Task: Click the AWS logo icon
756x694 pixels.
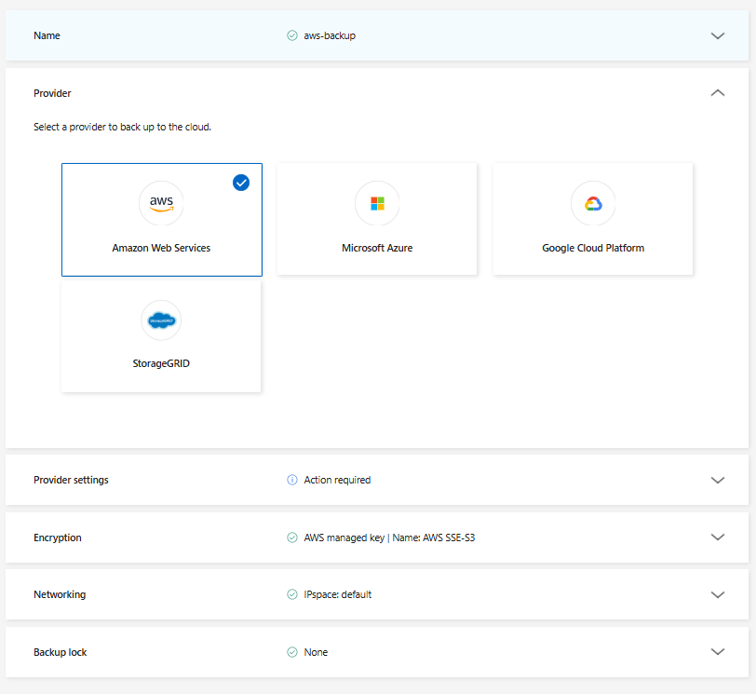Action: 161,203
